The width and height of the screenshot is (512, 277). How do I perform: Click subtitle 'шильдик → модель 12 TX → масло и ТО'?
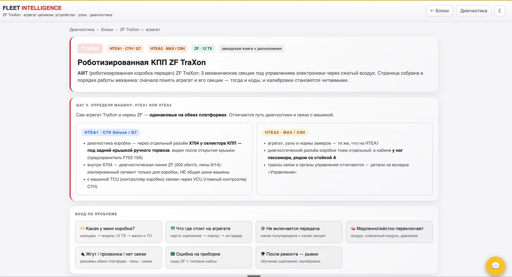(x=116, y=236)
